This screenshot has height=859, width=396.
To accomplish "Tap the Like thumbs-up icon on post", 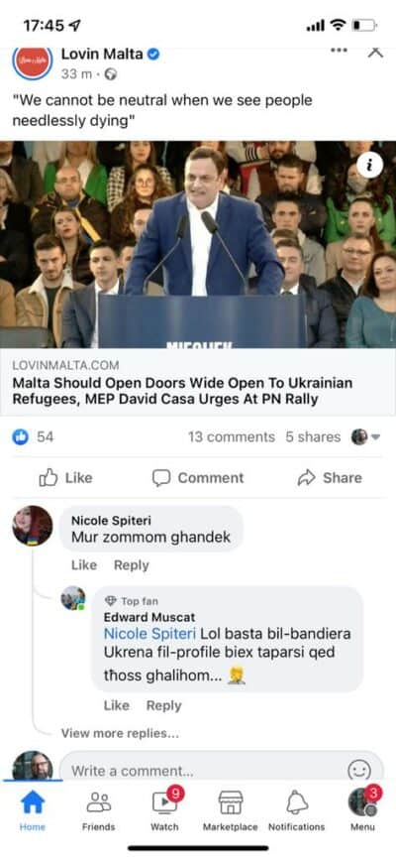I will coord(49,477).
